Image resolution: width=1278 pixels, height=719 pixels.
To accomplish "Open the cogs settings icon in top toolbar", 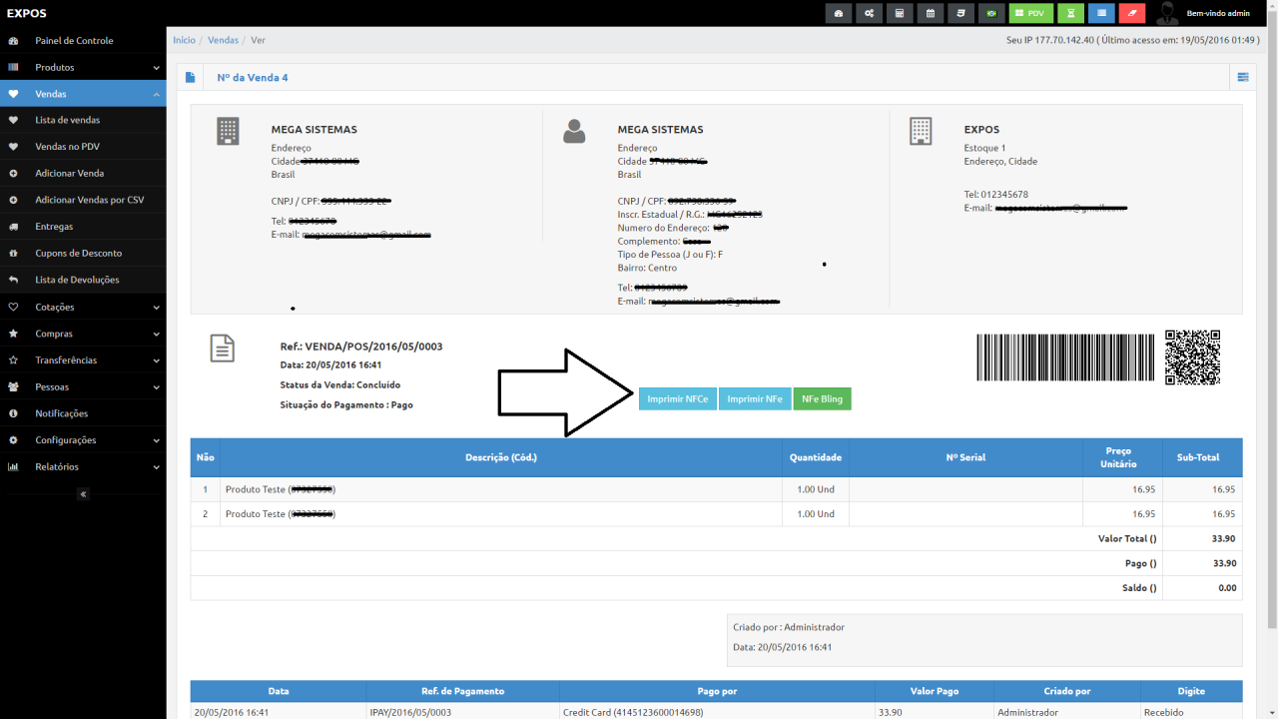I will point(868,13).
